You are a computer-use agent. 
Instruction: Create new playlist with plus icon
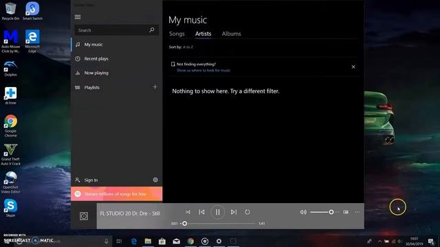(x=155, y=87)
